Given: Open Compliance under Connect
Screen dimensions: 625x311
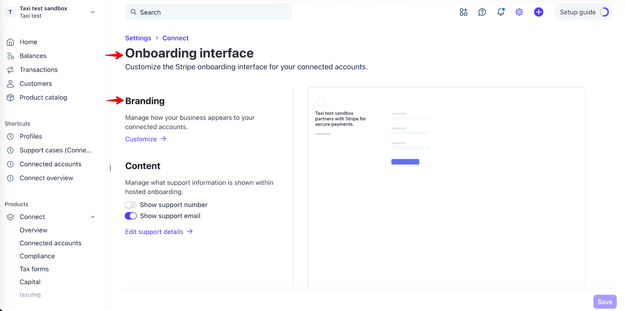Looking at the screenshot, I should (37, 256).
